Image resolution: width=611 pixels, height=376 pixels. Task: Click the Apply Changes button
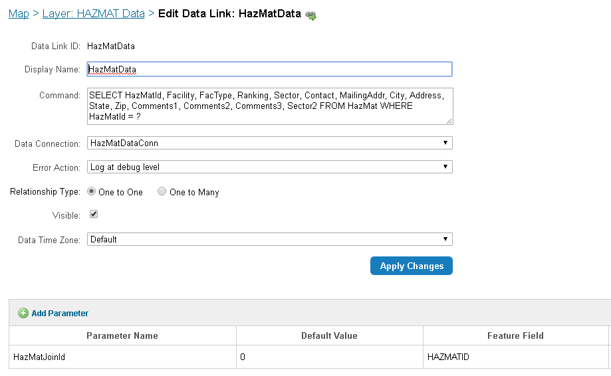412,266
